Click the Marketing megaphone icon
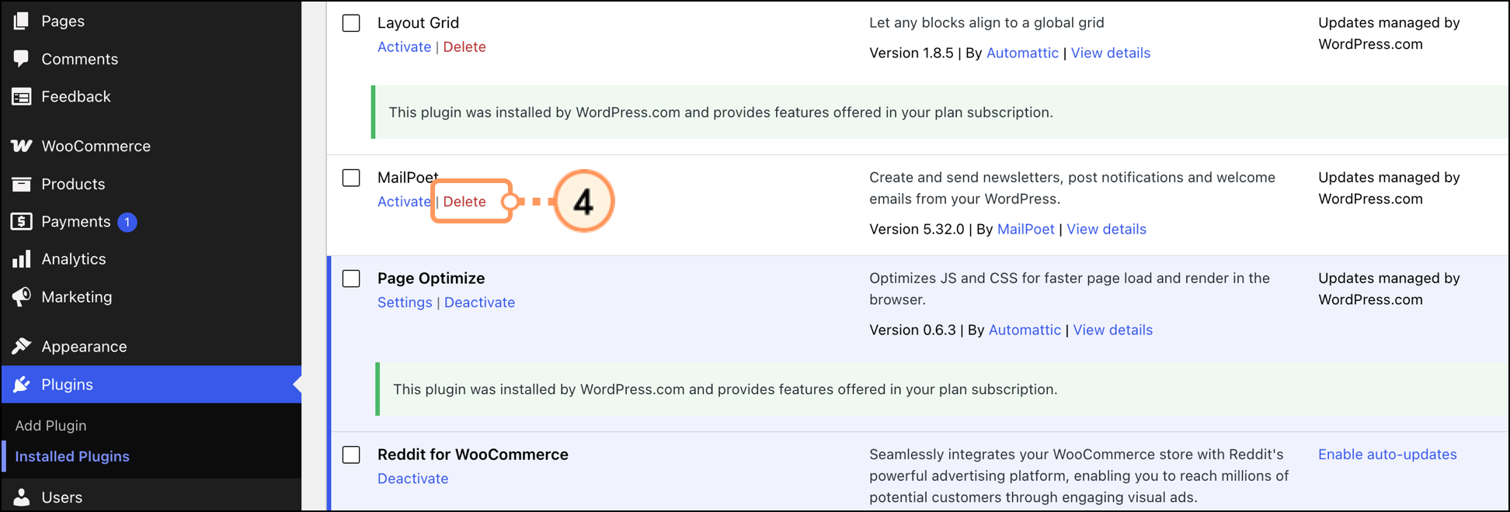 coord(21,297)
